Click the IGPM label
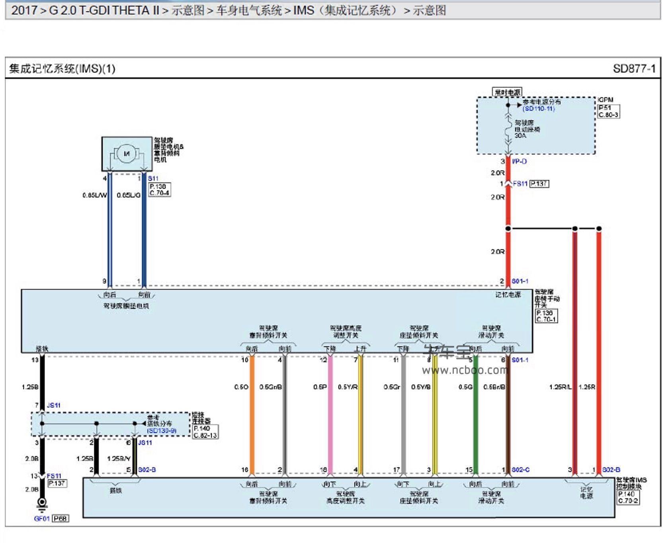 click(x=605, y=100)
